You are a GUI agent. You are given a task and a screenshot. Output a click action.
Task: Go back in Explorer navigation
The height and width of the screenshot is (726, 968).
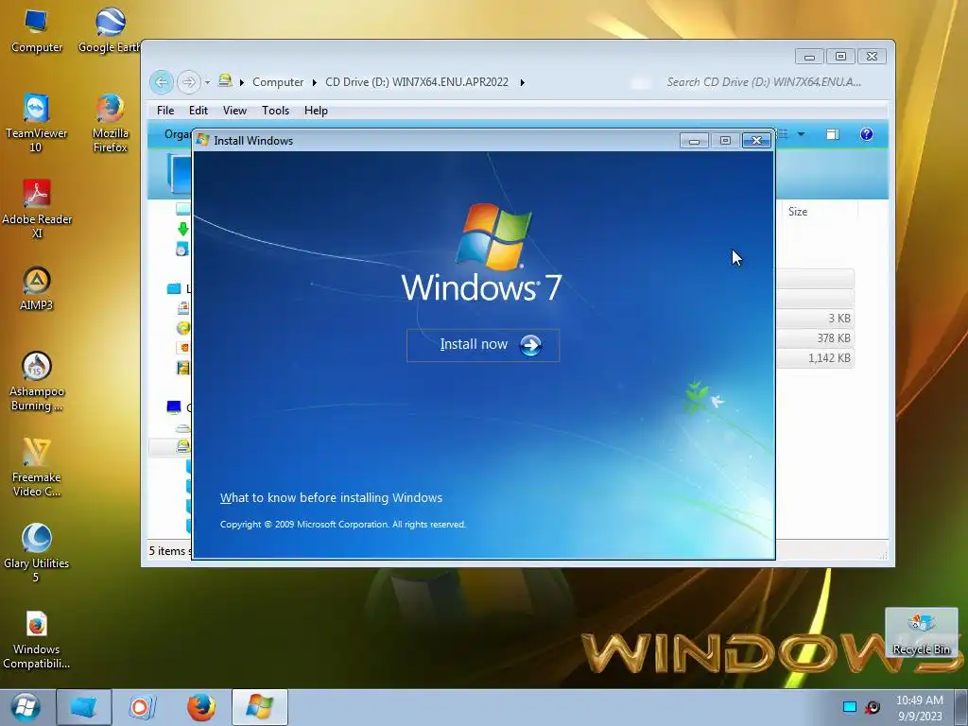pyautogui.click(x=162, y=82)
